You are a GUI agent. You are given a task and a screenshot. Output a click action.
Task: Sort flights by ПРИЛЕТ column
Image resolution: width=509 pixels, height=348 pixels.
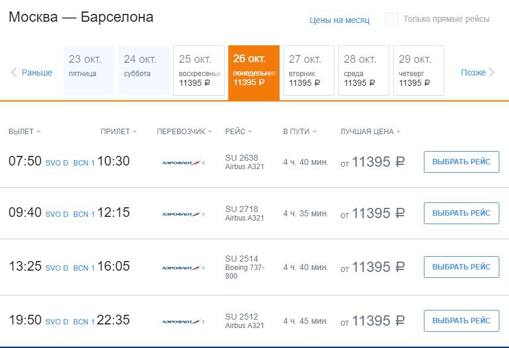coord(118,132)
